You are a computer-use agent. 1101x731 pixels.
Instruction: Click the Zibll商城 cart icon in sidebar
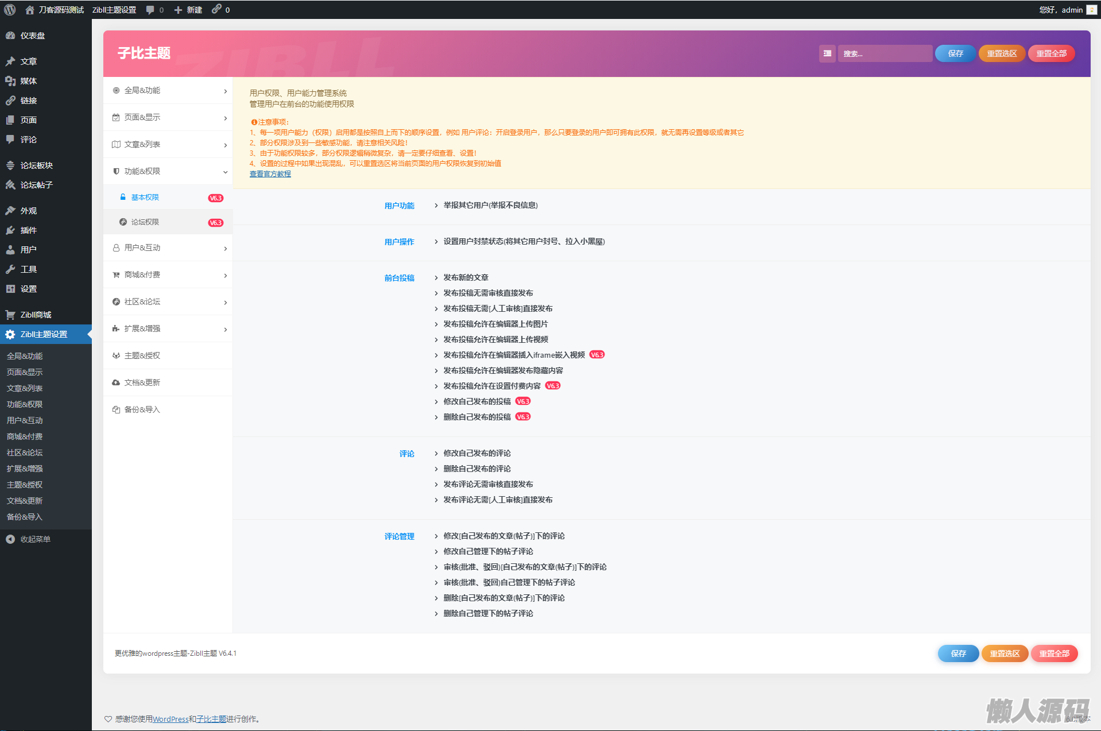tap(10, 315)
